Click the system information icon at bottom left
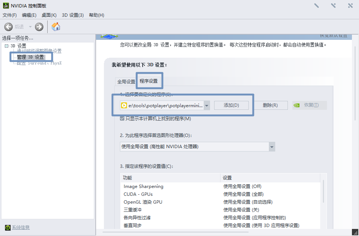359x236 pixels. [8, 227]
